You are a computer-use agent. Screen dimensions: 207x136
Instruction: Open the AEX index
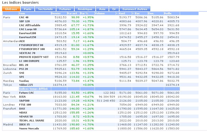[22, 41]
